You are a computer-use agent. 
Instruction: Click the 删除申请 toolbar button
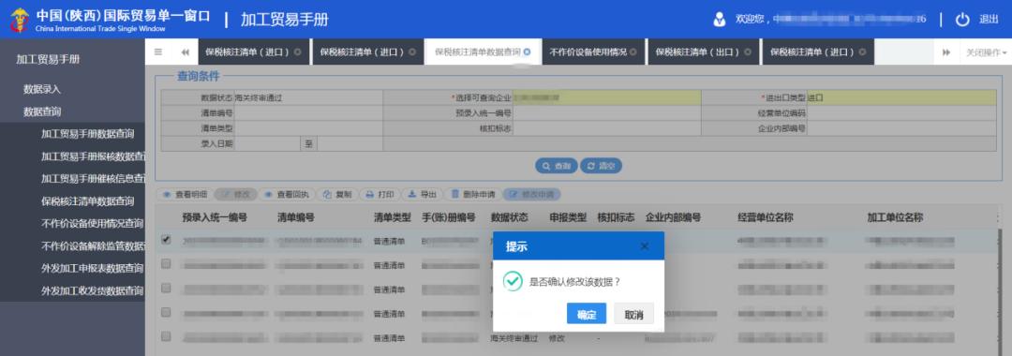click(x=472, y=194)
